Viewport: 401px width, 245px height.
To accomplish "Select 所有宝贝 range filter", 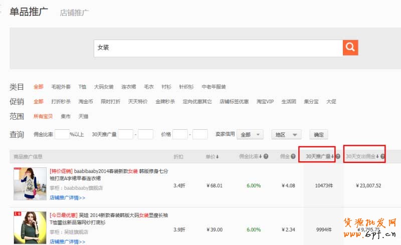I will pos(42,116).
